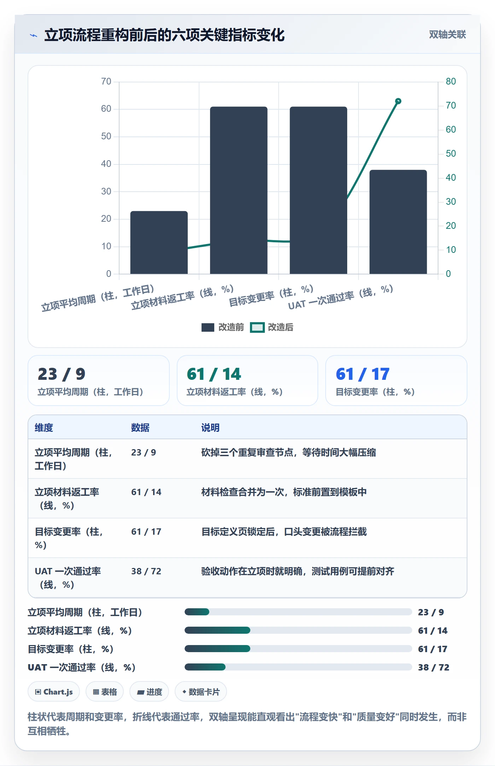Click the 维度 column header
This screenshot has height=766, width=495.
point(44,428)
